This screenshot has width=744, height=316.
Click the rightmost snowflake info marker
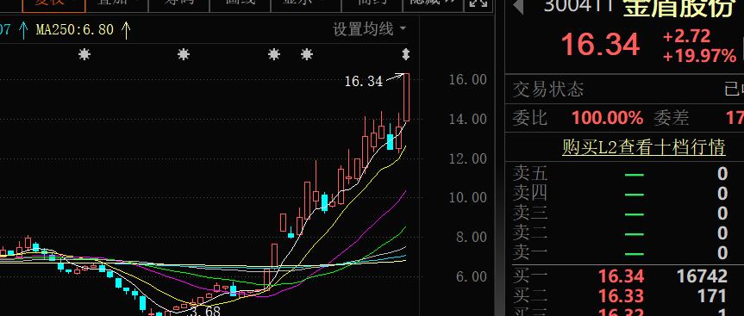coord(307,54)
